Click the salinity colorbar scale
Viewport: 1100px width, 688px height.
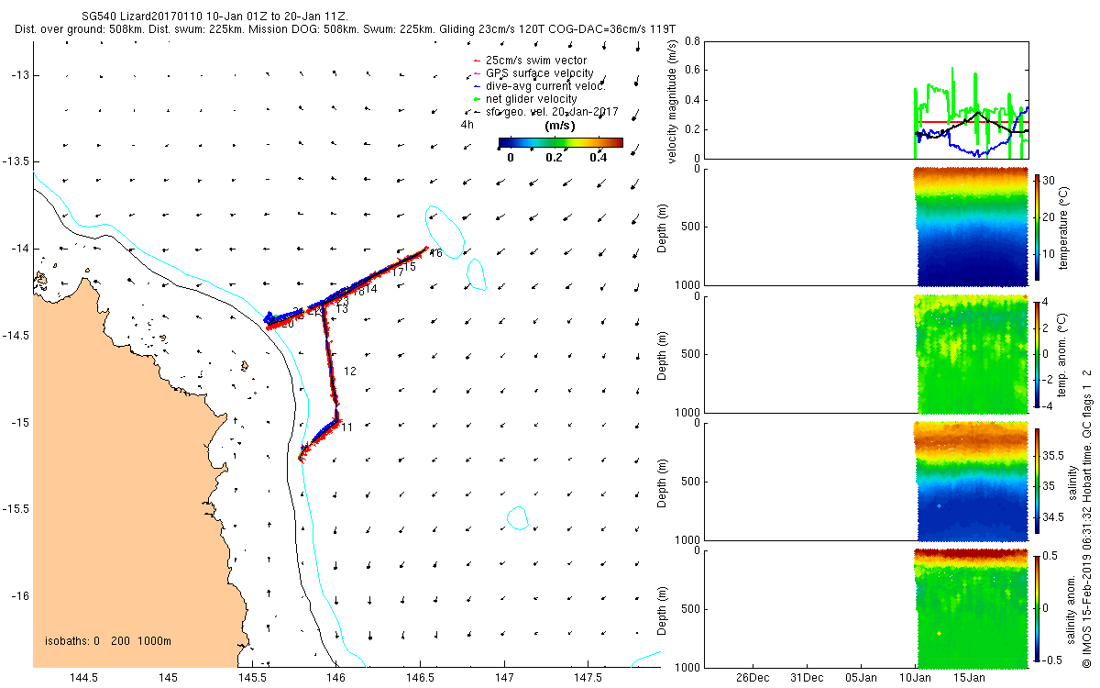click(x=1037, y=481)
